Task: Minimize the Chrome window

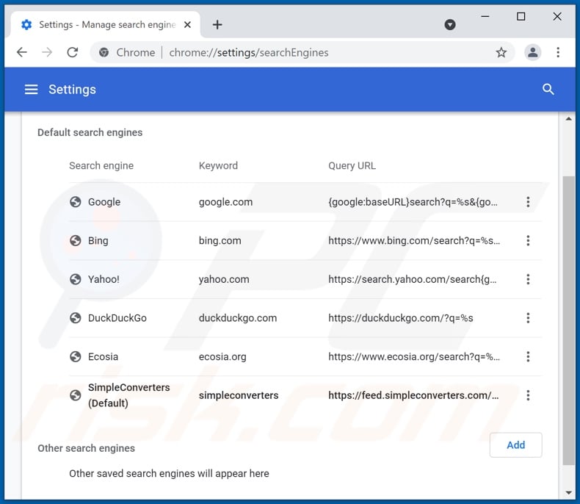Action: click(485, 16)
